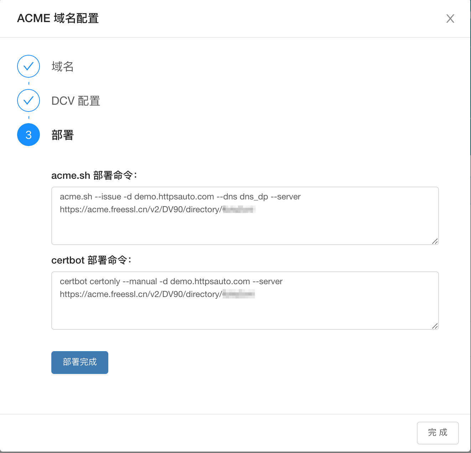
Task: Click the checkmark inside the first step circle
Action: [x=28, y=66]
